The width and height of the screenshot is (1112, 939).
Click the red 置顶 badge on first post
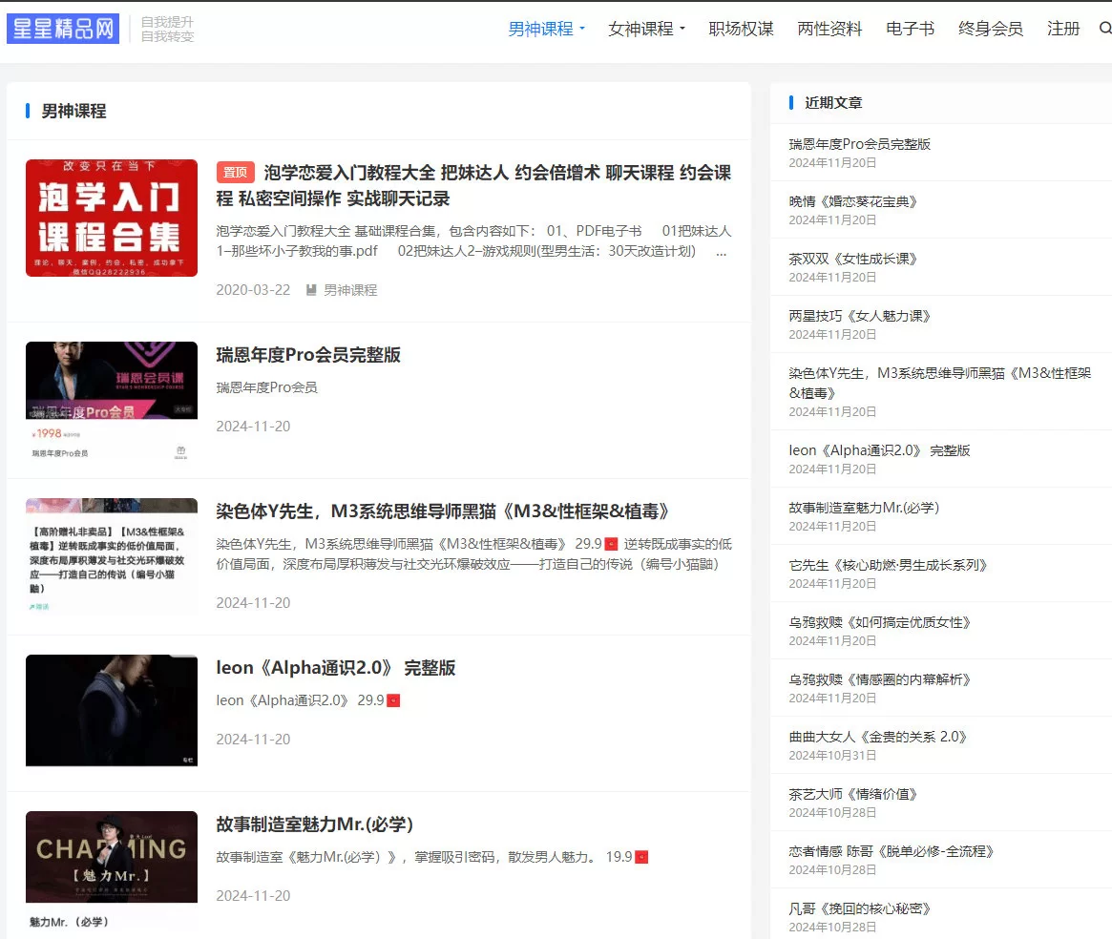[x=235, y=173]
